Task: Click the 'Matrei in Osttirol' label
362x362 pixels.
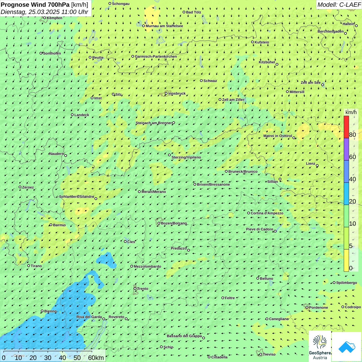Action: tap(278, 136)
